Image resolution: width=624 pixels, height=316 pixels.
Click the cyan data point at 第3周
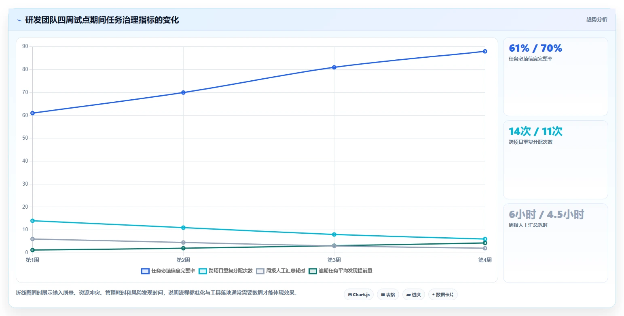[334, 234]
